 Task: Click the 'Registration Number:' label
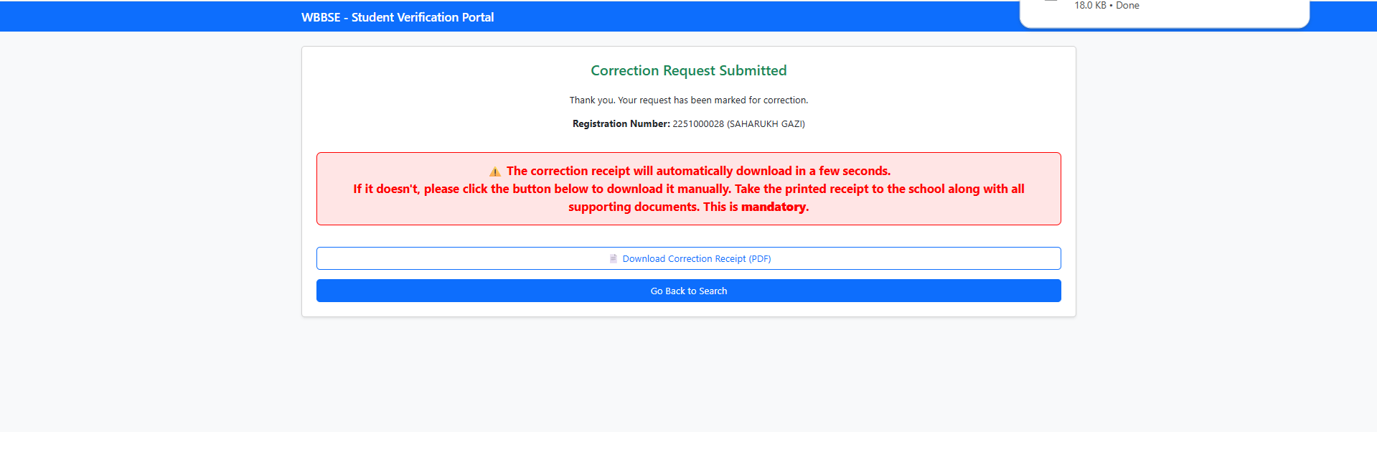point(621,124)
